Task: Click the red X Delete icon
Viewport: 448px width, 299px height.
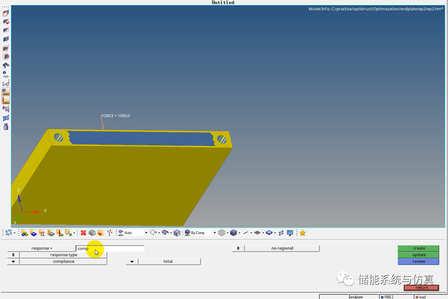Action: click(83, 233)
